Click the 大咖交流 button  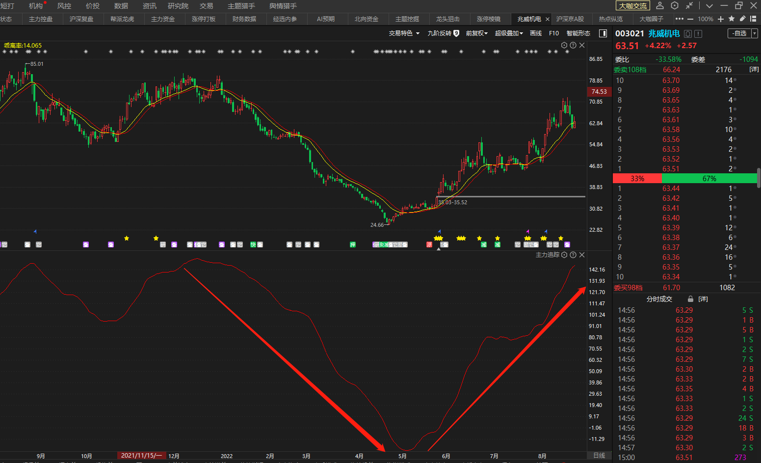coord(632,6)
